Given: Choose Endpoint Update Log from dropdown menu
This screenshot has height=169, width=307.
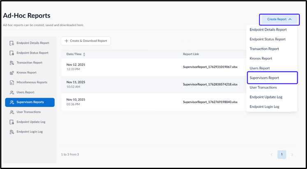Looking at the screenshot, I should pos(272,97).
